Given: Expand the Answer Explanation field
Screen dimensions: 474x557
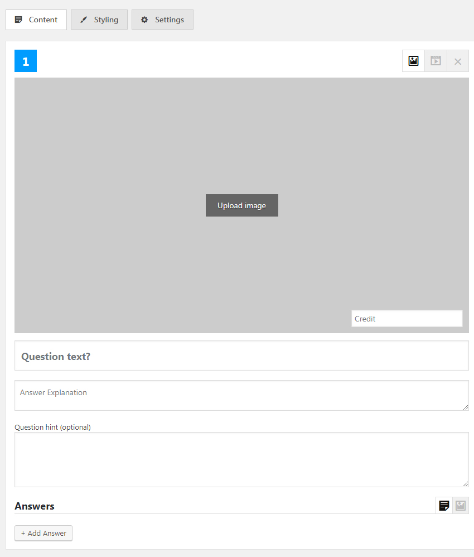Looking at the screenshot, I should point(241,395).
